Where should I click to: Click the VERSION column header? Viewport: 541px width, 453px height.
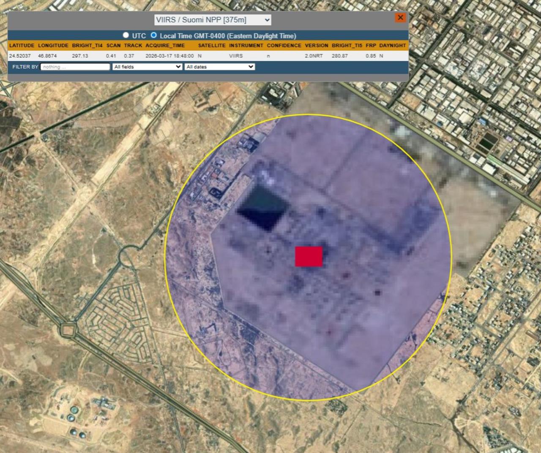point(317,46)
